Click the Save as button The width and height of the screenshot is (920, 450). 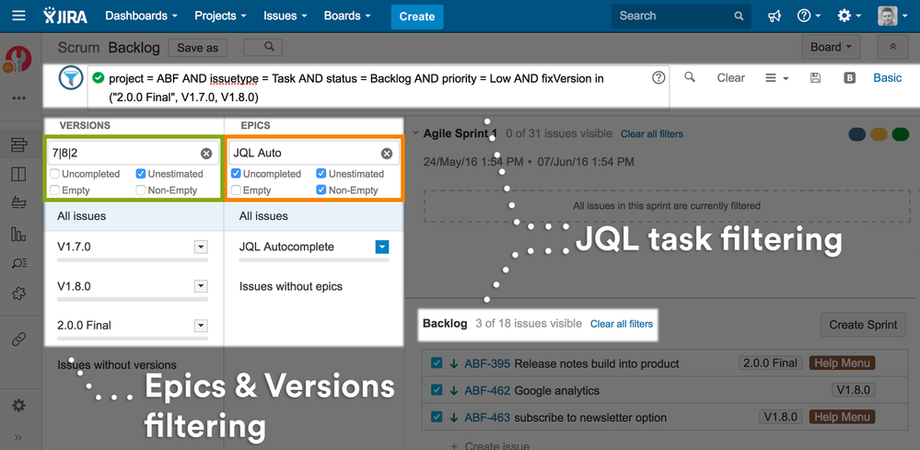click(198, 48)
